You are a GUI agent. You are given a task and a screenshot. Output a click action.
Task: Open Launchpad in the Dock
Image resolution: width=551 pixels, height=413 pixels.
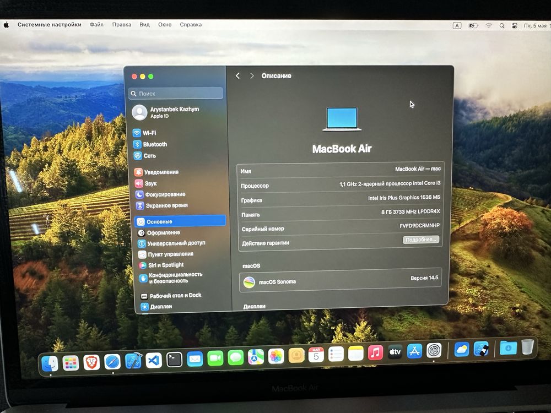coord(71,363)
